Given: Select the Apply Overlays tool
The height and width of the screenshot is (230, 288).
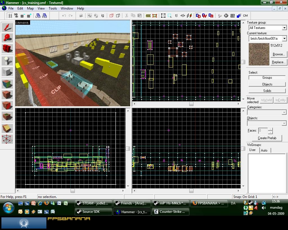Looking at the screenshot, I should pyautogui.click(x=7, y=116).
